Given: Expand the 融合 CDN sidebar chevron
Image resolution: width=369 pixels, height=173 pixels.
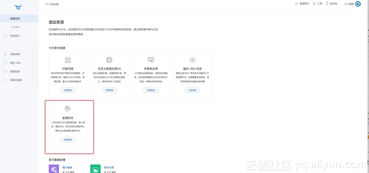Looking at the screenshot, I should (x=33, y=62).
